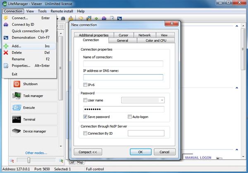
Task: Check the Connection By ID box
Action: click(85, 133)
